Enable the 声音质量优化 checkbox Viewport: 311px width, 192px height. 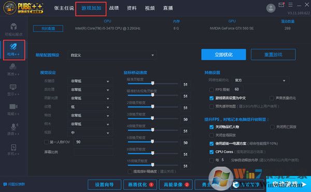(272, 98)
